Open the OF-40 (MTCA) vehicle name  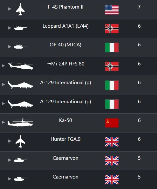click(x=65, y=45)
